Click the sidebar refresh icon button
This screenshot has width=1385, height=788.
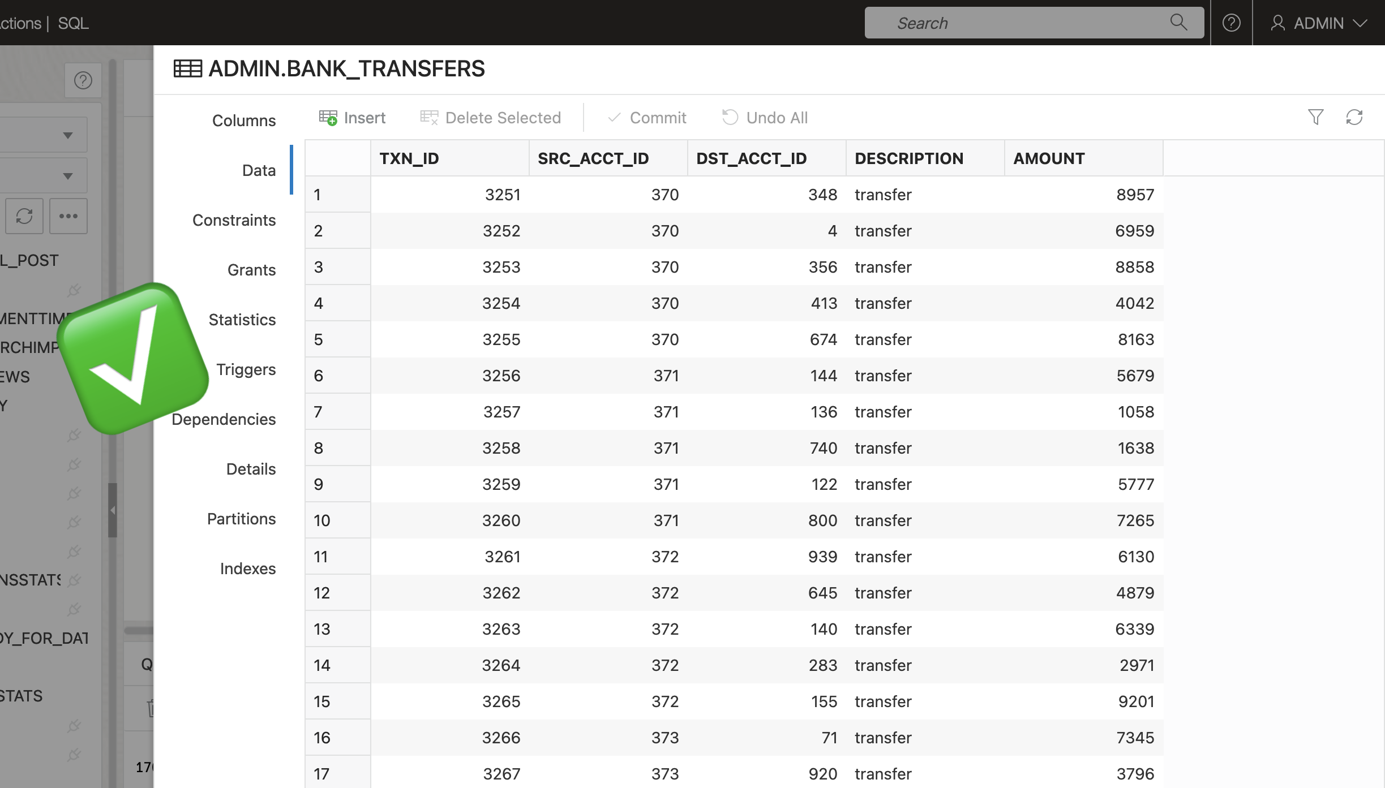click(x=24, y=216)
